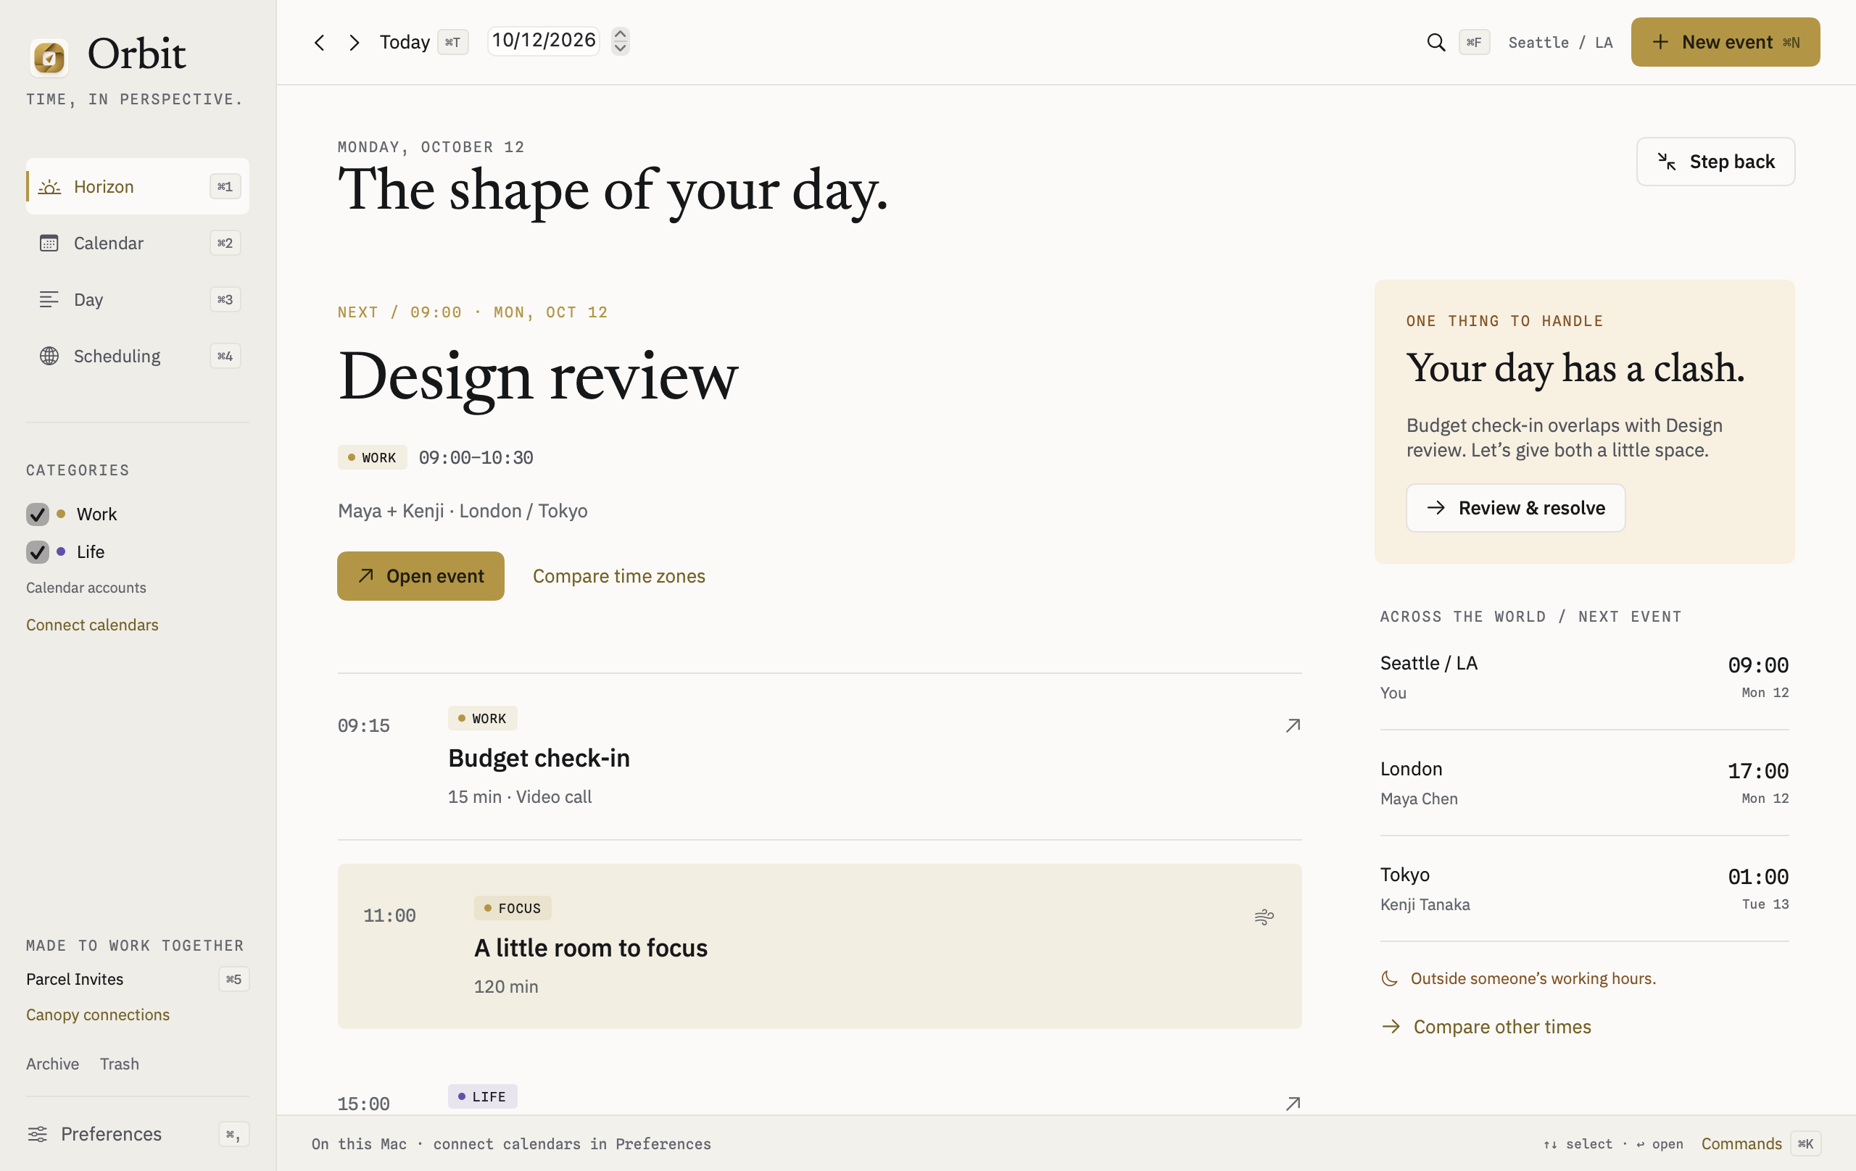1856x1171 pixels.
Task: Switch to the Calendar view
Action: 137,243
